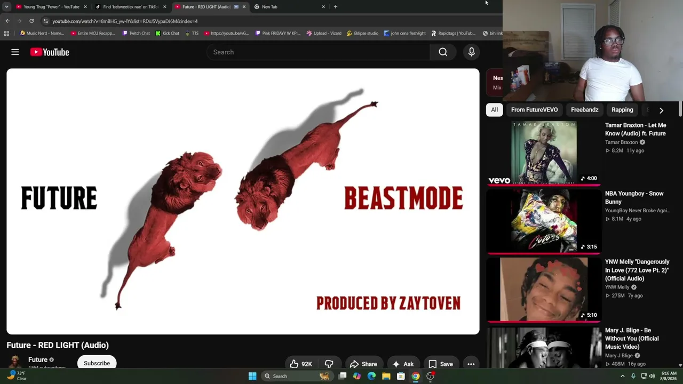Open Entire MCU Recapp bookmark

tap(93, 33)
